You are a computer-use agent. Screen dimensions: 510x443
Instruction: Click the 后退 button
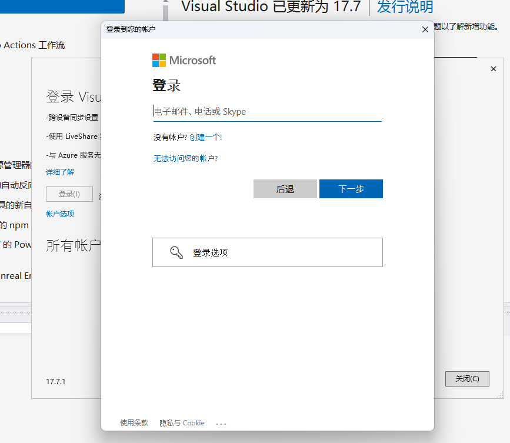point(285,189)
